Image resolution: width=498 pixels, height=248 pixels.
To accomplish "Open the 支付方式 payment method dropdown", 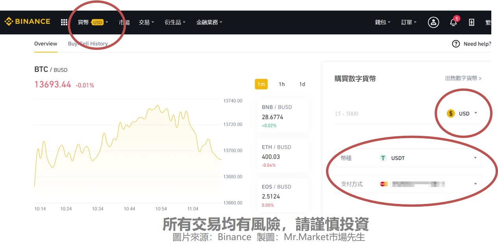I will click(x=408, y=184).
